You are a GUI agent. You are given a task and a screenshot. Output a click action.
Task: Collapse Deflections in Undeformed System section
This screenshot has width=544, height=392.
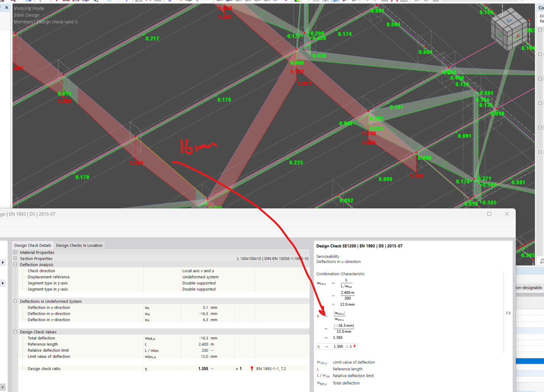[x=15, y=301]
